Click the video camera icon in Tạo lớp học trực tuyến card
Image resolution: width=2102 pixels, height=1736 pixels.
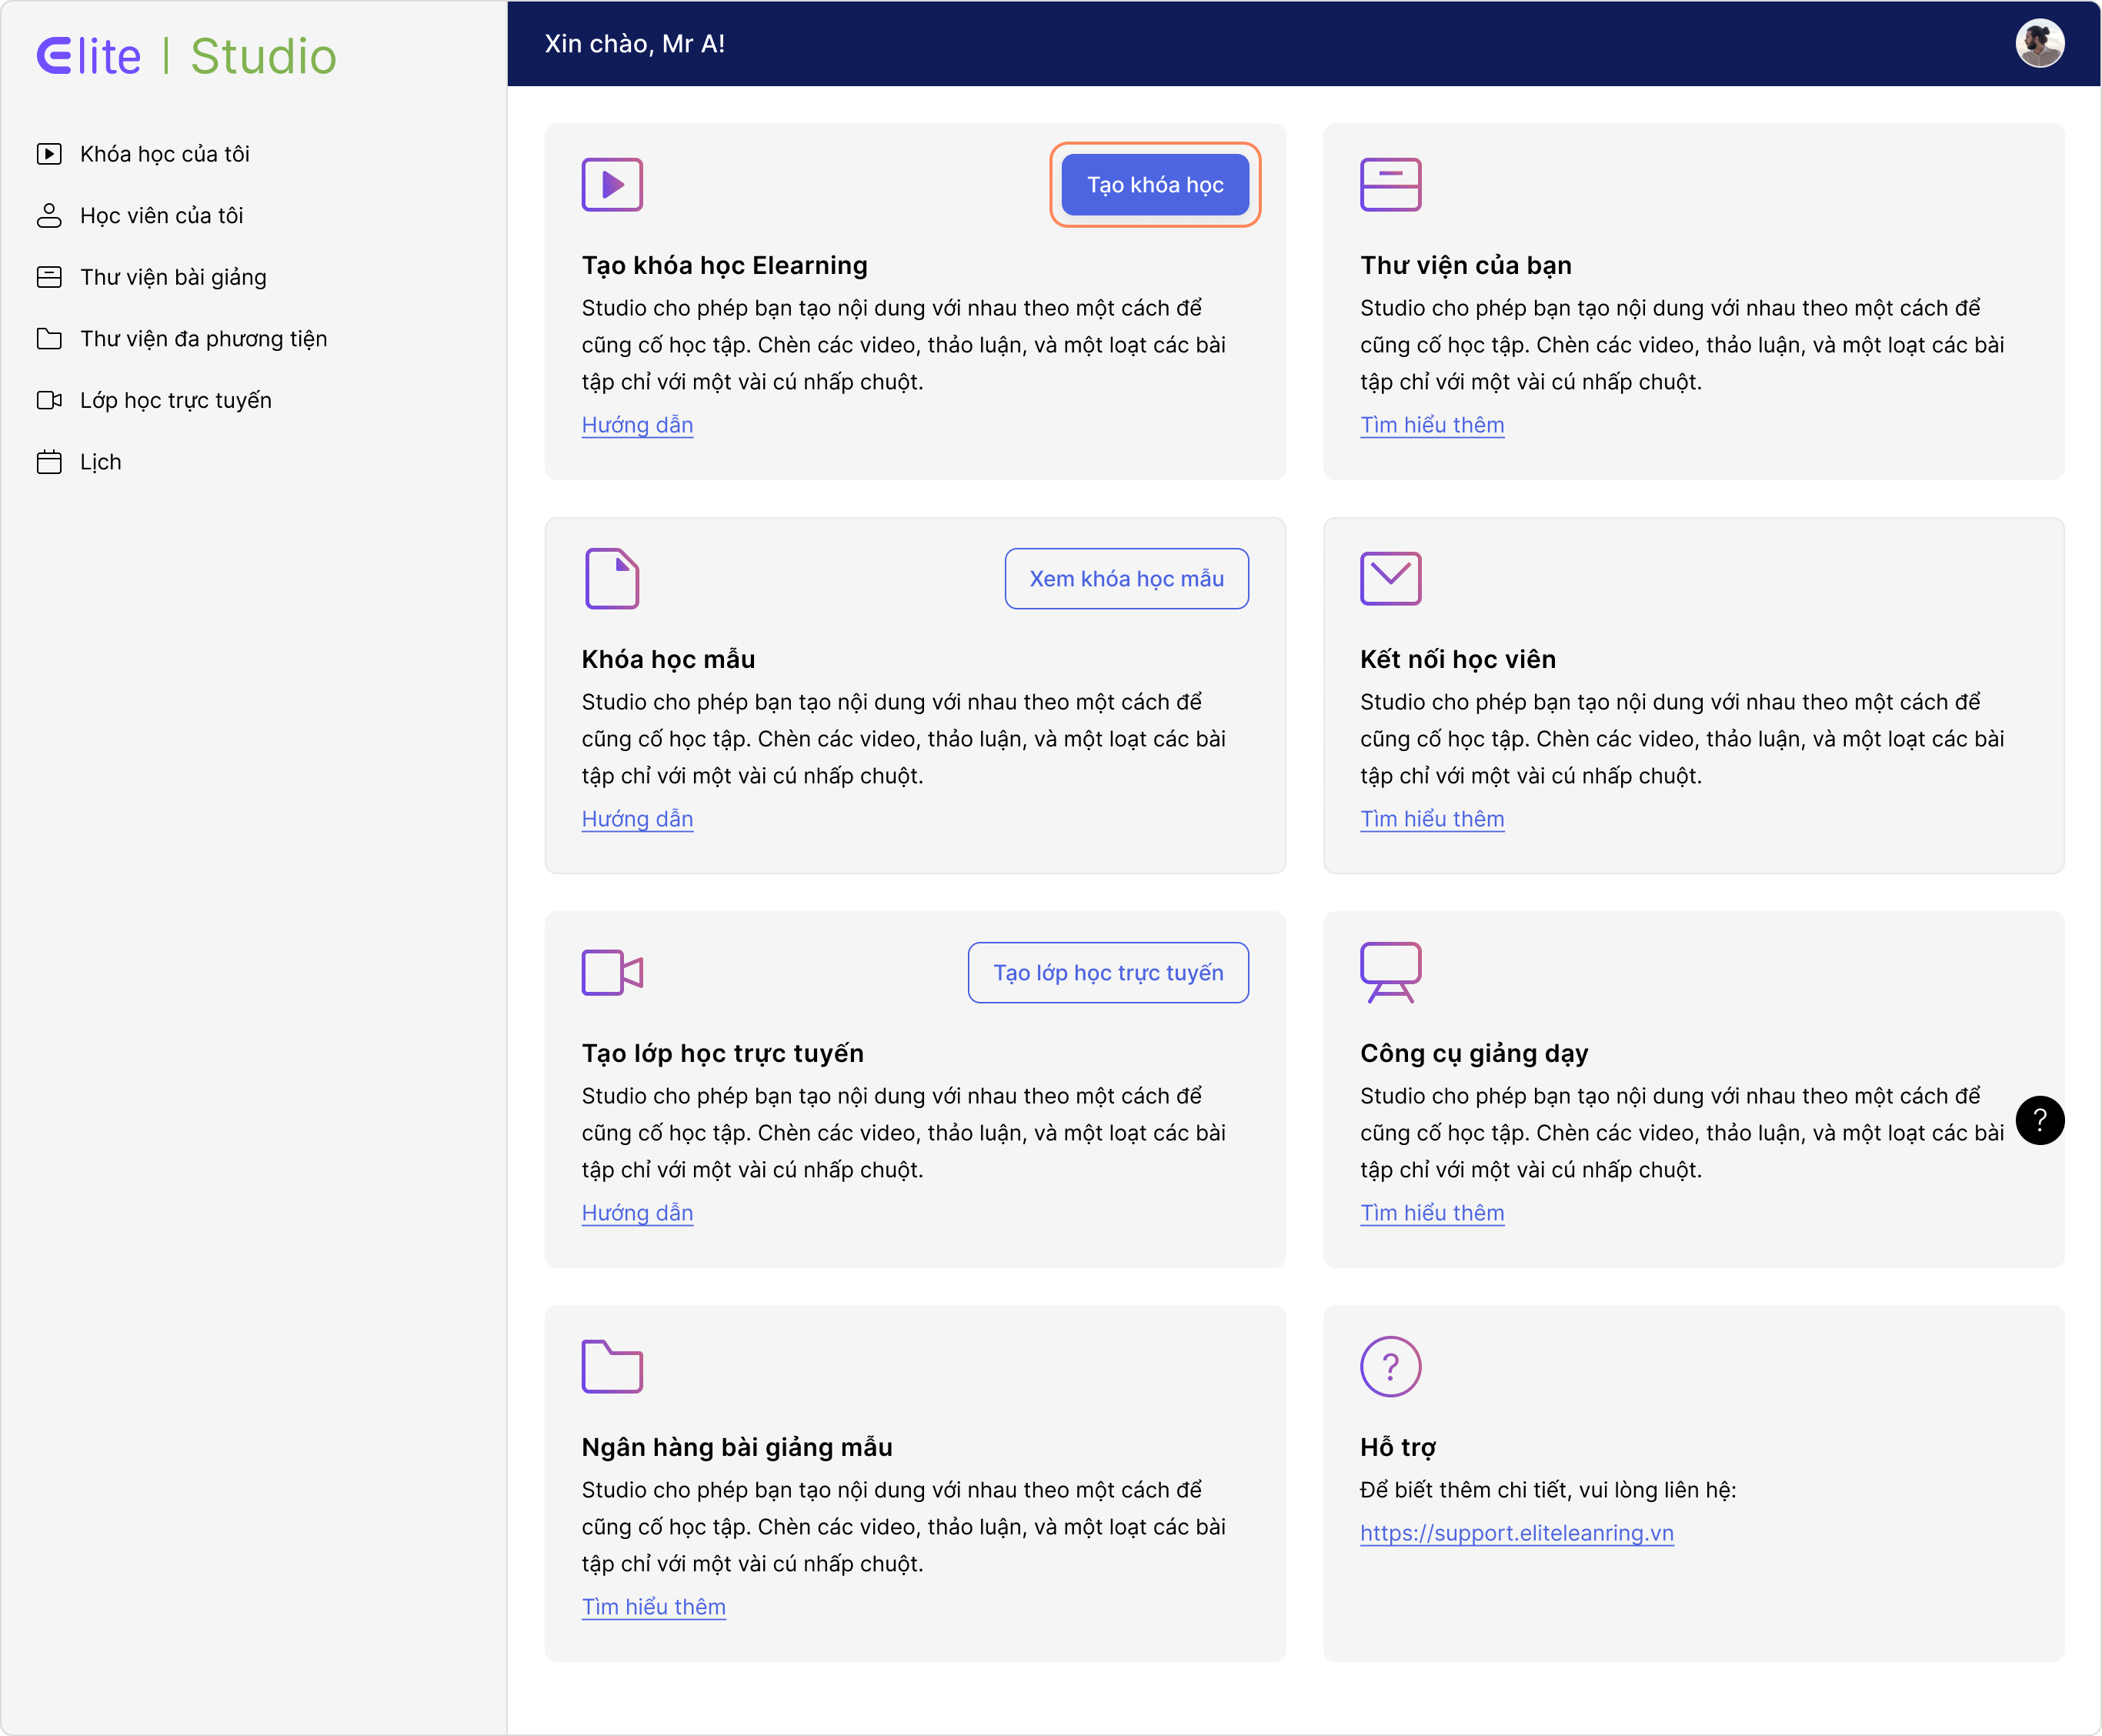(612, 972)
